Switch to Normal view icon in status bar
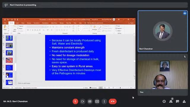 pos(101,88)
